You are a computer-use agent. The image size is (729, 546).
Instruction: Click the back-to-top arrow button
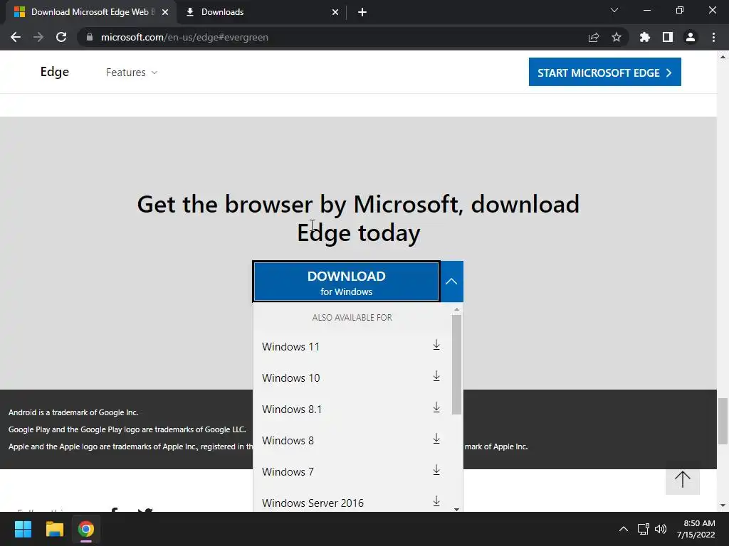click(x=683, y=479)
